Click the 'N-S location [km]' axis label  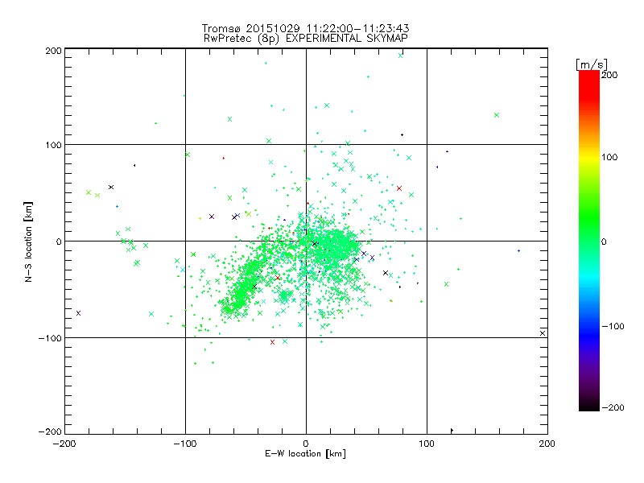(28, 242)
